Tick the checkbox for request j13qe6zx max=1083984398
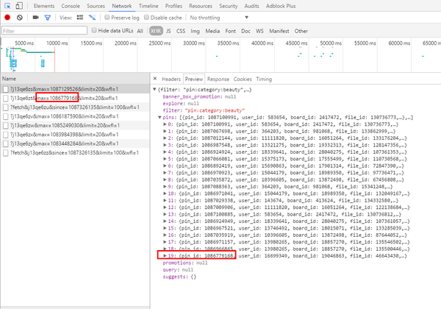 (6, 135)
